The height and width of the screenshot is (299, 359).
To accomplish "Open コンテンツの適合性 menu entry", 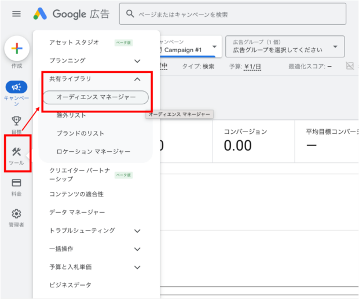I will coord(76,194).
